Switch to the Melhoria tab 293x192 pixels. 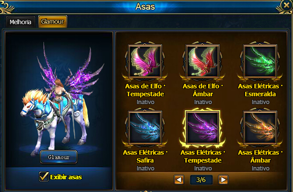20,22
